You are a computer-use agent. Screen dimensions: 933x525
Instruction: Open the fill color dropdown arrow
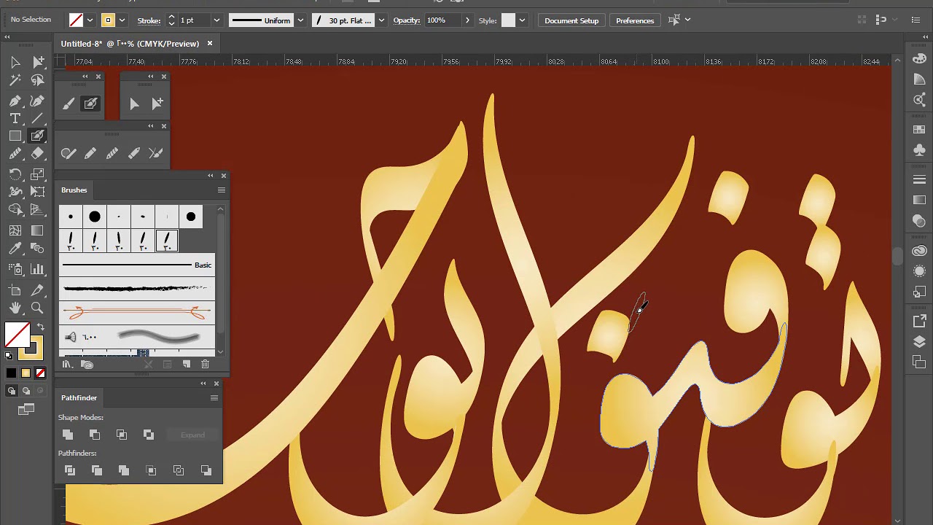90,20
